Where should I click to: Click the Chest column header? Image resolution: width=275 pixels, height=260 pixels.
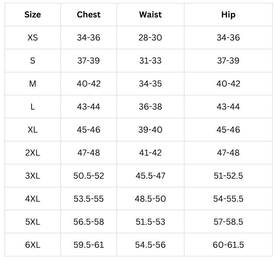click(89, 15)
